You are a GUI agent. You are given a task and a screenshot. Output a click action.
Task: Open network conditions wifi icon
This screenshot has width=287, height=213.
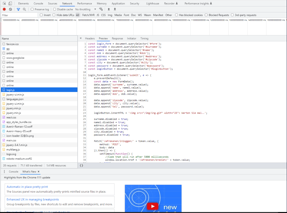point(101,9)
